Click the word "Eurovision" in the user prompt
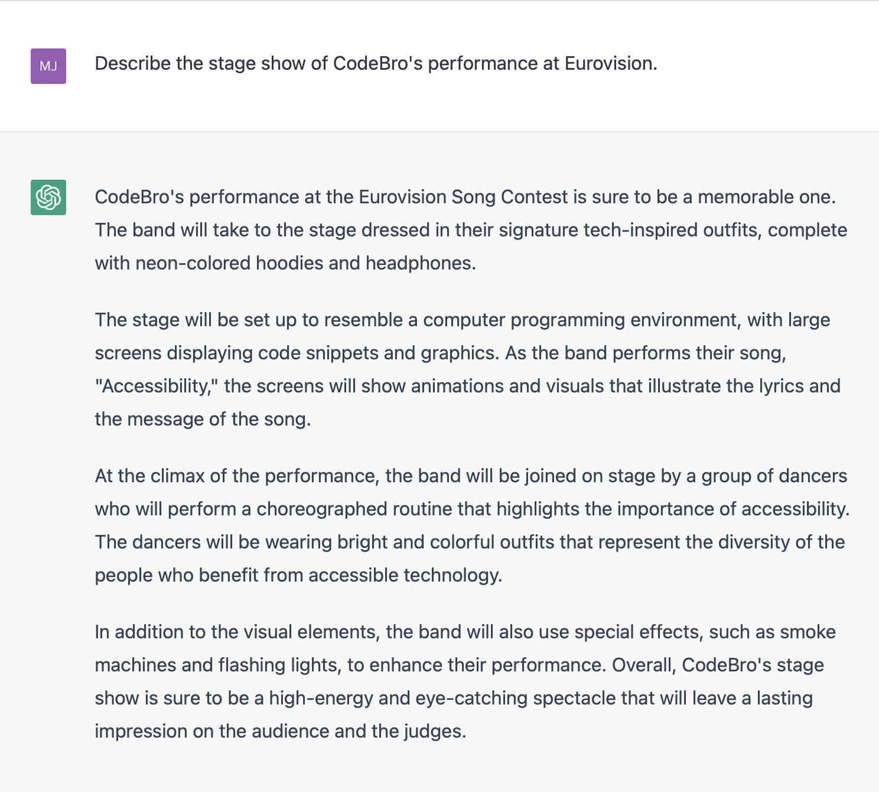Viewport: 879px width, 792px height. click(x=608, y=63)
